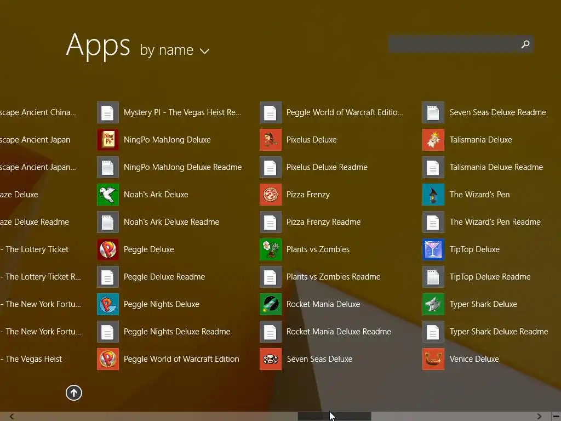This screenshot has width=561, height=421.
Task: Open Peggle World of Warcraft Edition icon
Action: pyautogui.click(x=108, y=359)
